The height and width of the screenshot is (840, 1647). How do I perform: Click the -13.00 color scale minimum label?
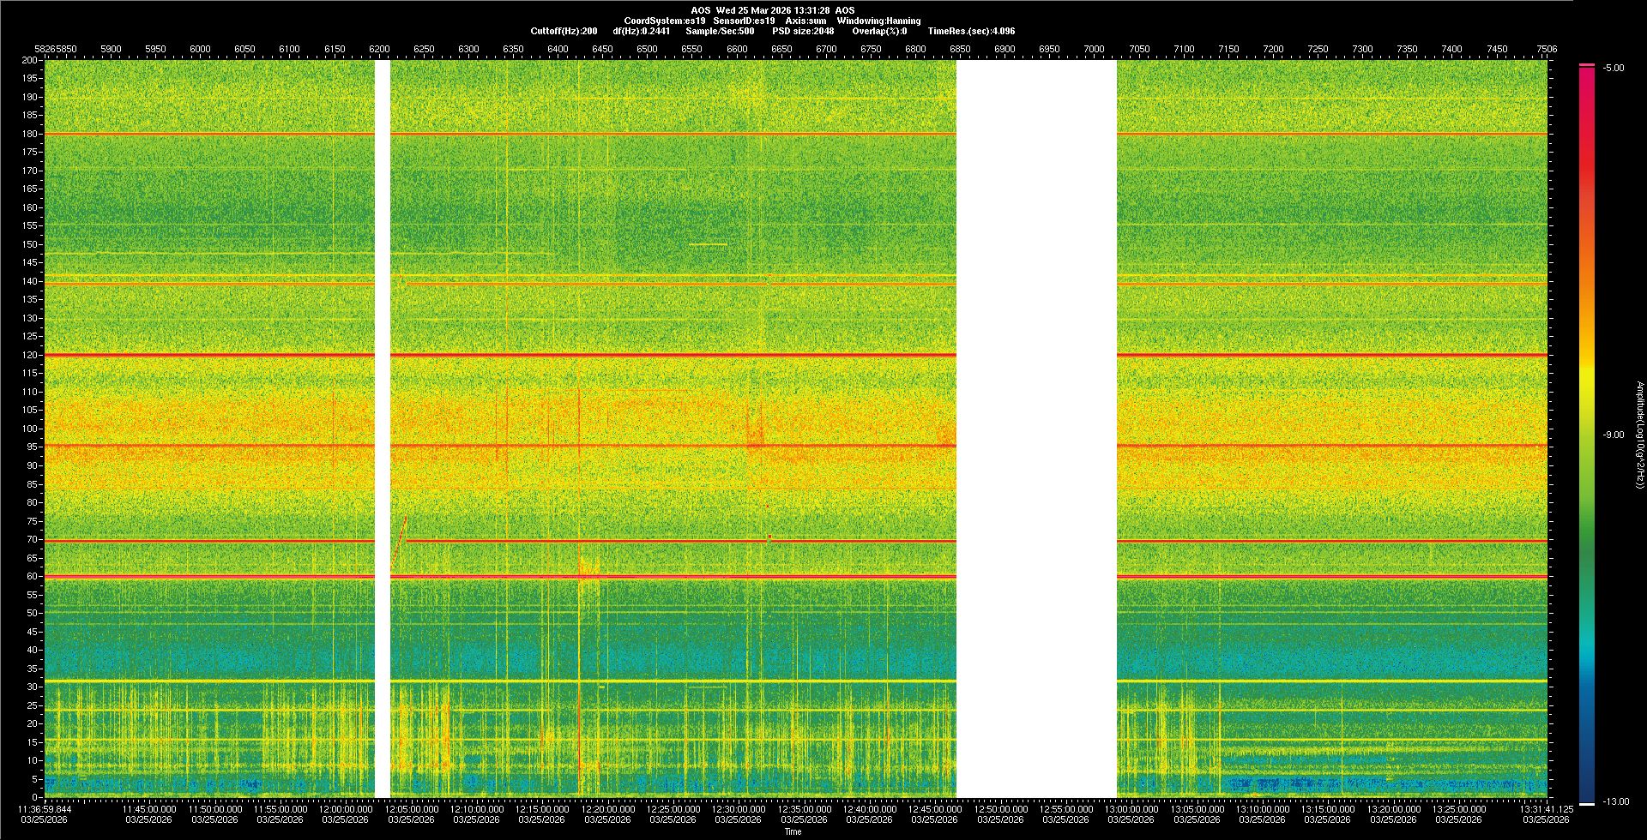[1615, 802]
